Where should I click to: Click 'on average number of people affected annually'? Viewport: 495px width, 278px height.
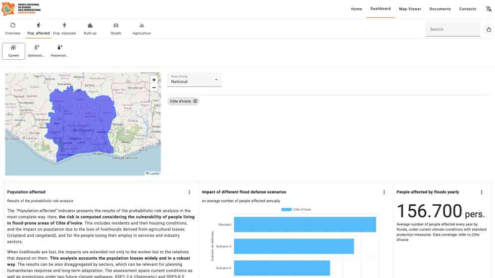click(241, 201)
